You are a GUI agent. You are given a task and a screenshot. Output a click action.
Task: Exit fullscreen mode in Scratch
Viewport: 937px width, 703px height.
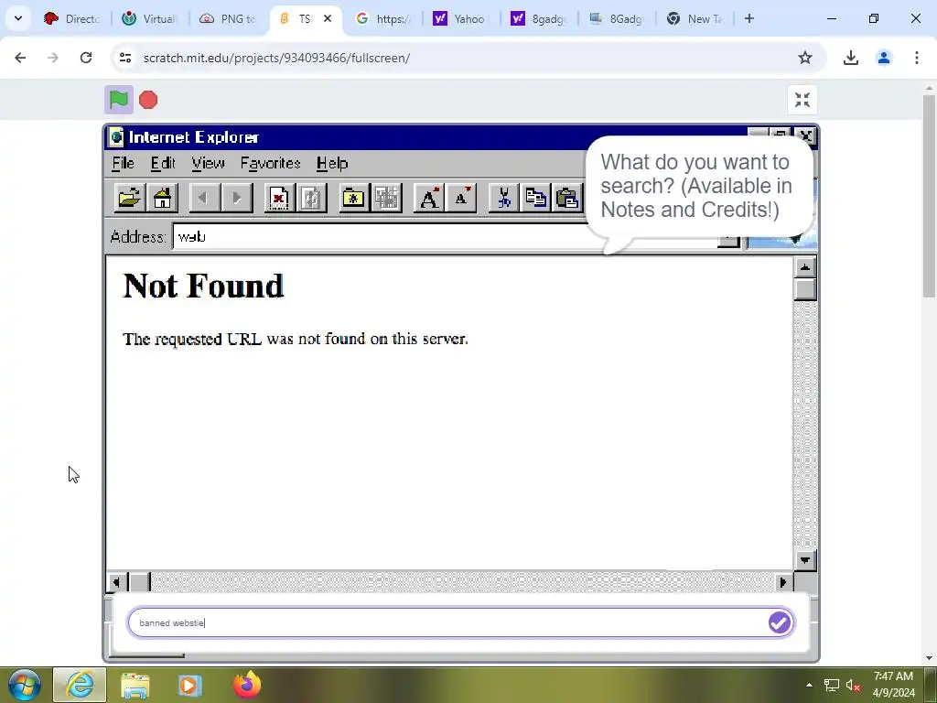802,100
